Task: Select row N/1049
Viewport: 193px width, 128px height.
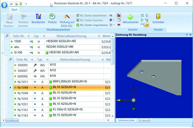Action: pyautogui.click(x=59, y=93)
